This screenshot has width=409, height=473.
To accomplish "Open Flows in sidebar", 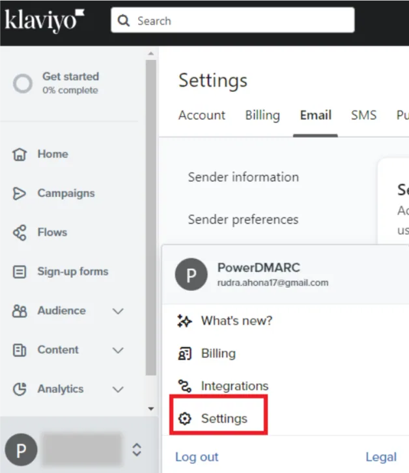I will tap(52, 232).
